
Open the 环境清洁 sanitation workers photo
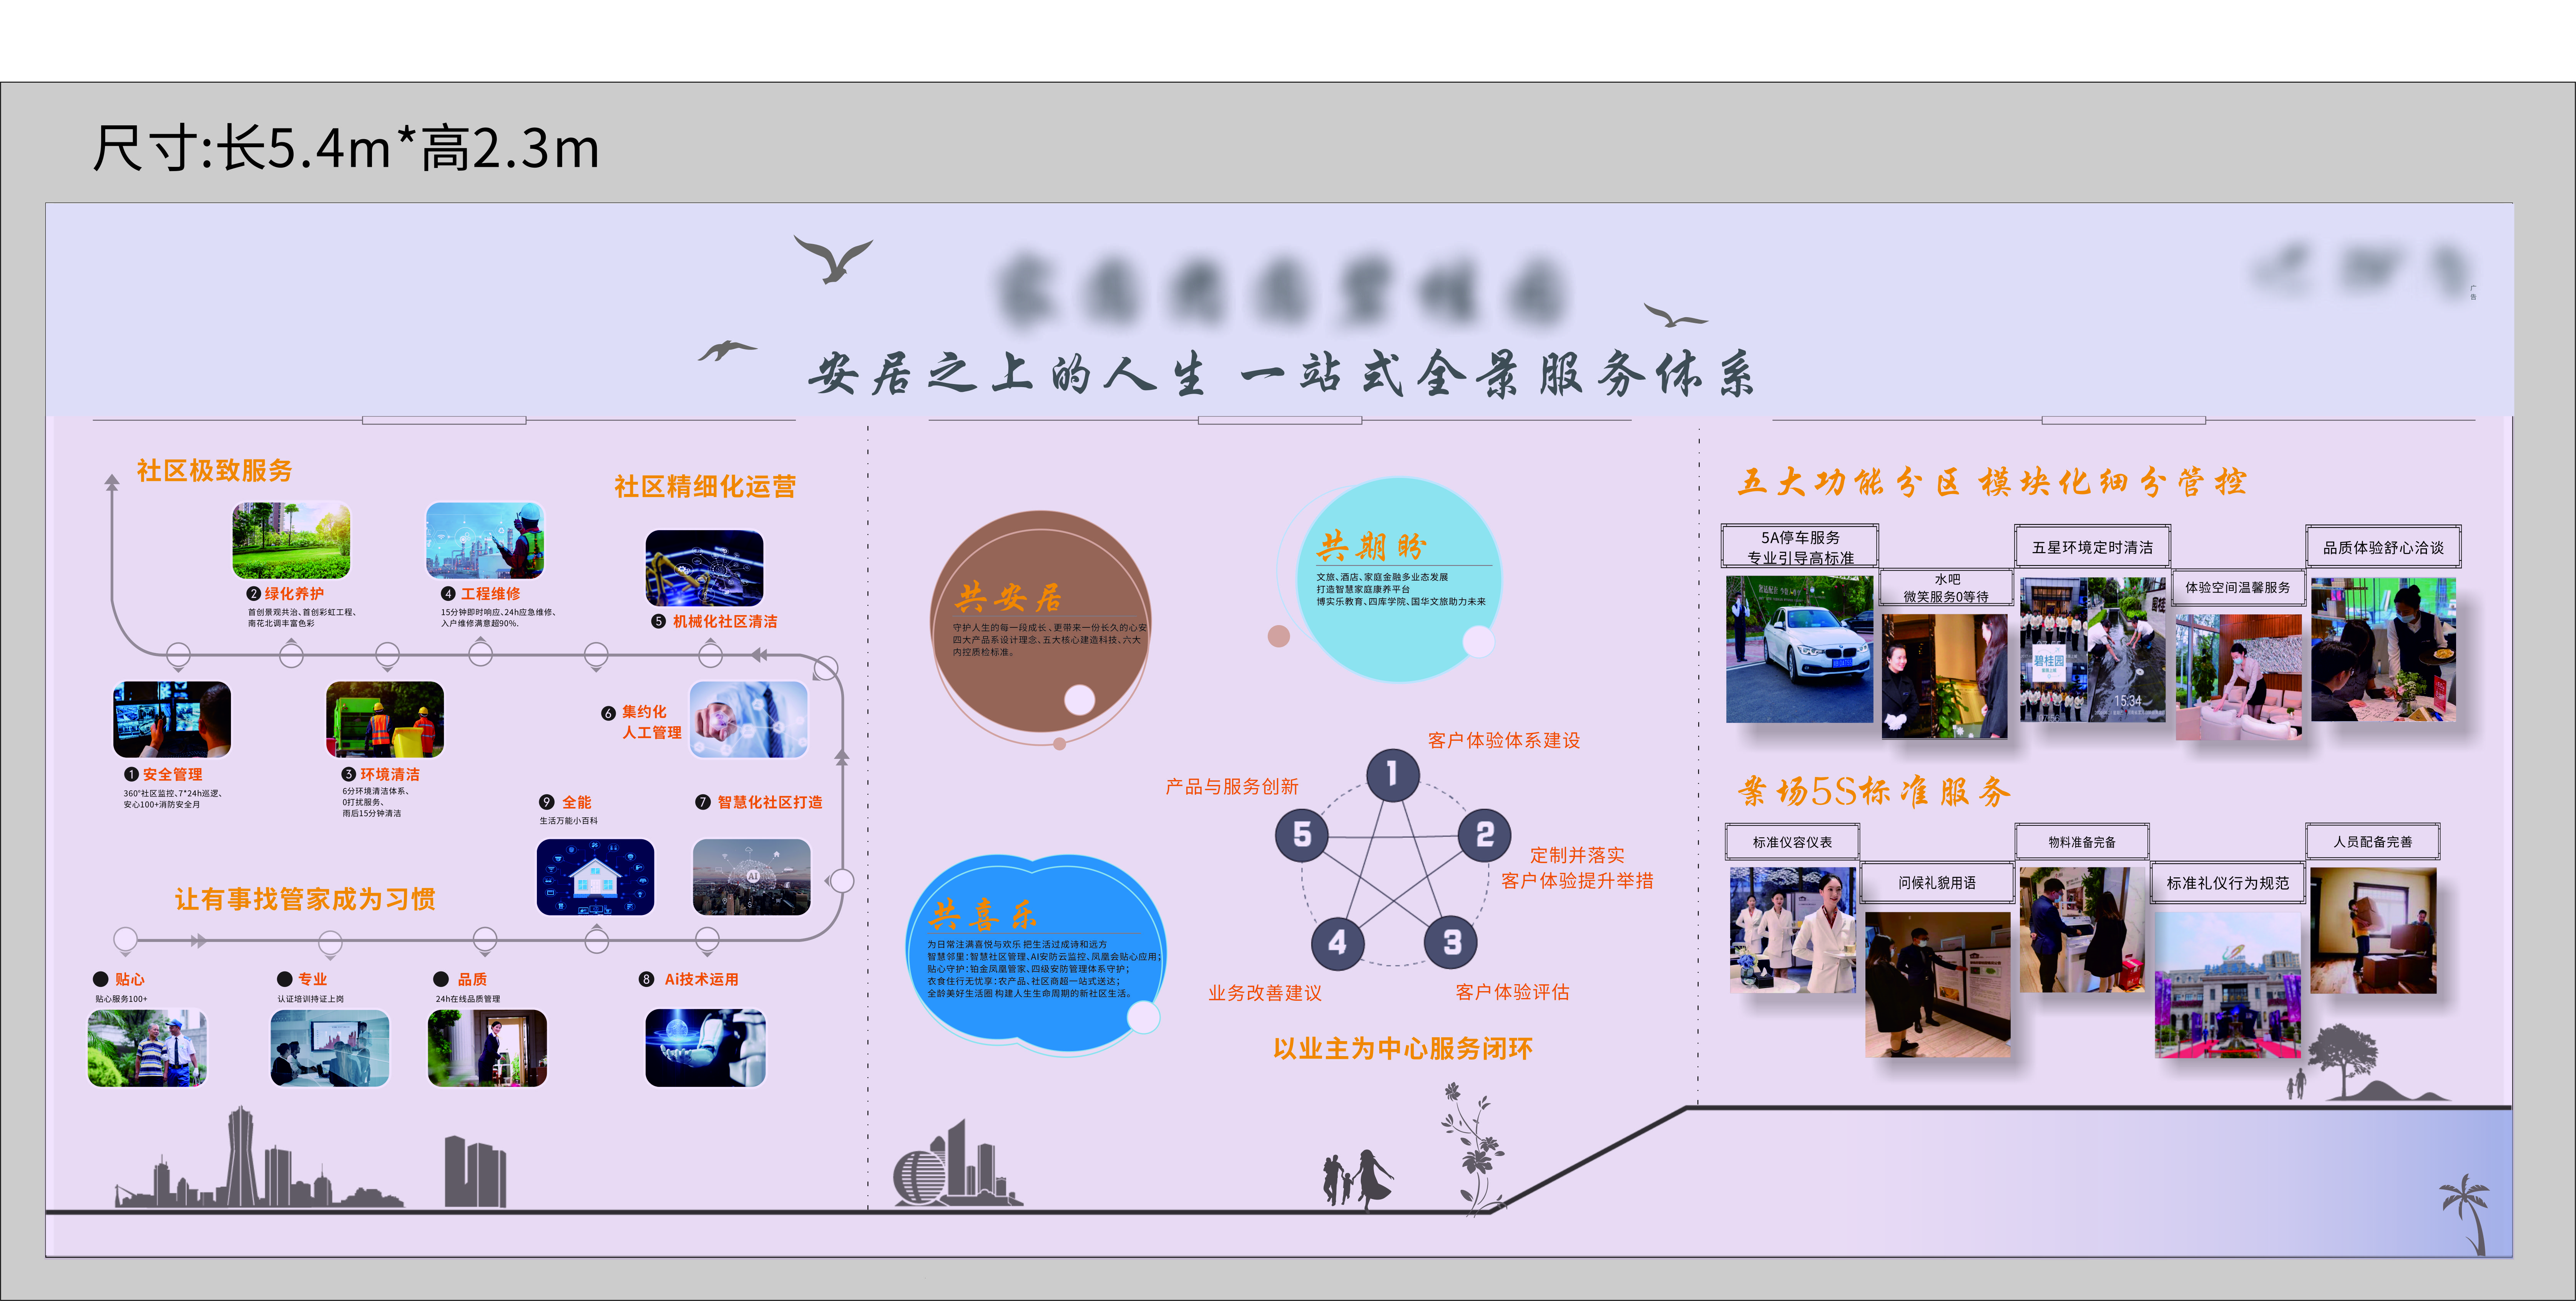(x=385, y=720)
